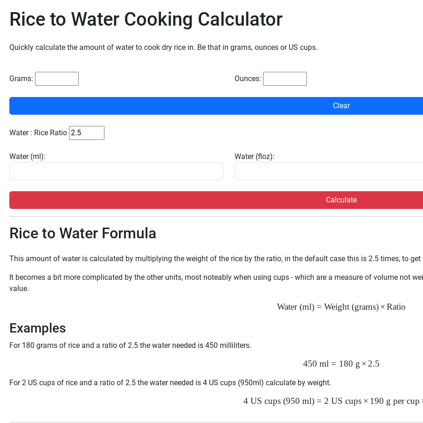Select the Water : Rice Ratio field
The image size is (423, 423).
[86, 133]
